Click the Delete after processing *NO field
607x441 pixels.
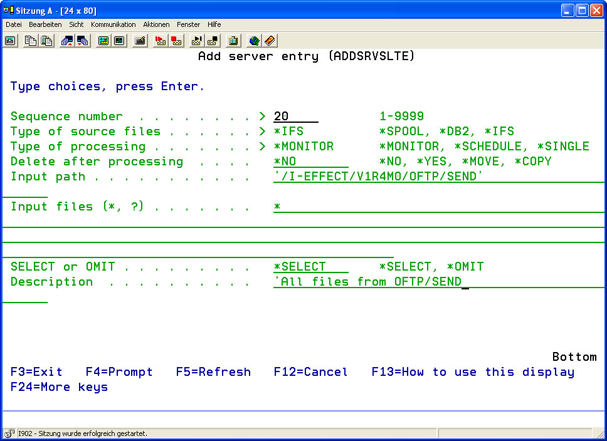coord(310,162)
